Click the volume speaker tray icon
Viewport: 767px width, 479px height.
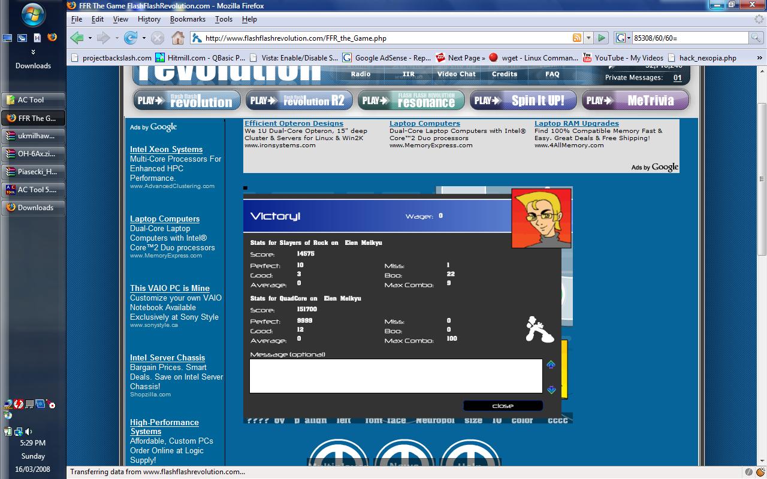tap(28, 431)
